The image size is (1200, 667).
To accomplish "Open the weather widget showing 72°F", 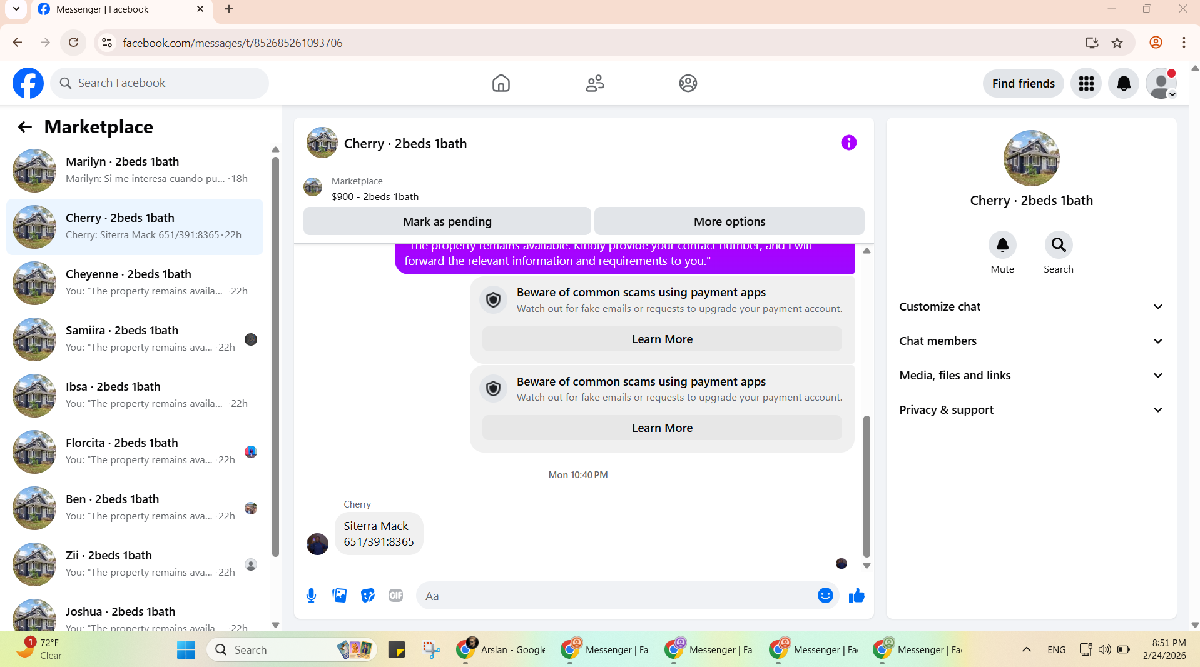I will [x=39, y=649].
